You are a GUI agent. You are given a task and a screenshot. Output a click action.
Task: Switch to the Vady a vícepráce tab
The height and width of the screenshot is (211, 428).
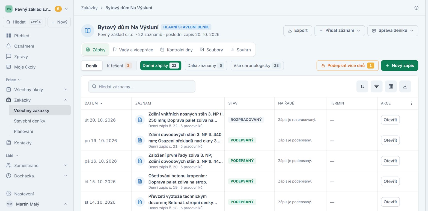[133, 50]
